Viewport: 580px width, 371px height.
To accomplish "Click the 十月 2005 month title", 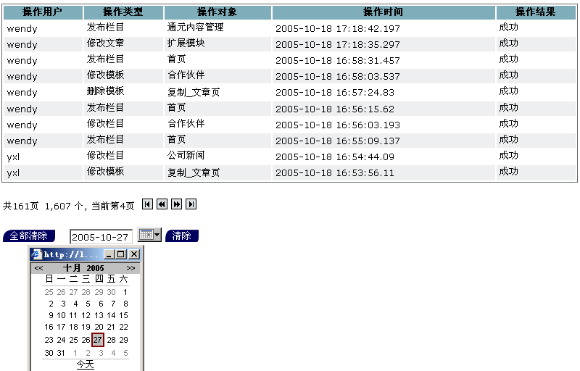I will tap(83, 268).
